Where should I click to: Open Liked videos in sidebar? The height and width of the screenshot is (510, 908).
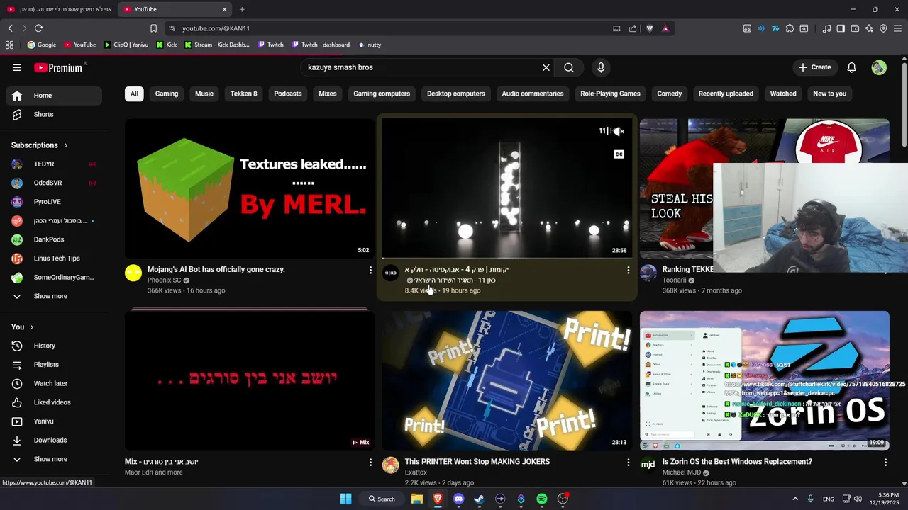[x=54, y=402]
